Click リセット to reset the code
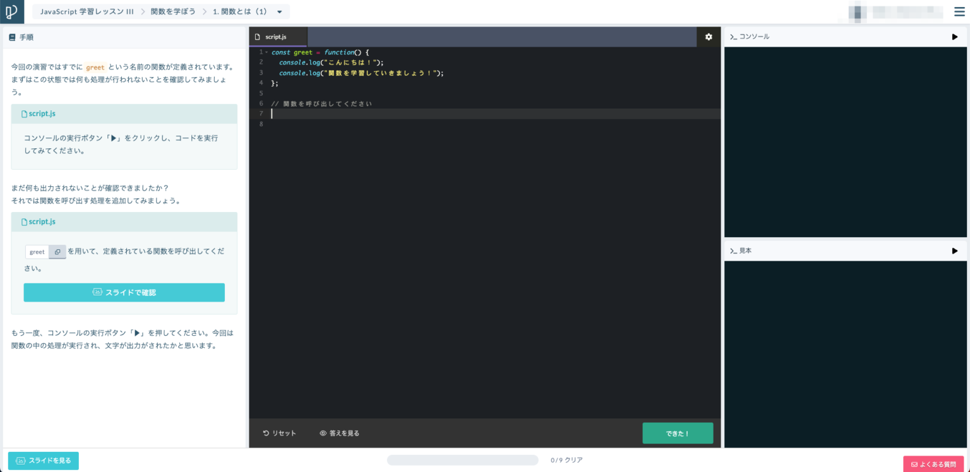Screen dimensions: 970x472 point(279,434)
